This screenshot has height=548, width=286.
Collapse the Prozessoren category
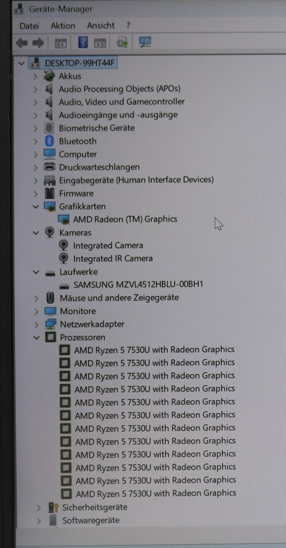coord(37,338)
